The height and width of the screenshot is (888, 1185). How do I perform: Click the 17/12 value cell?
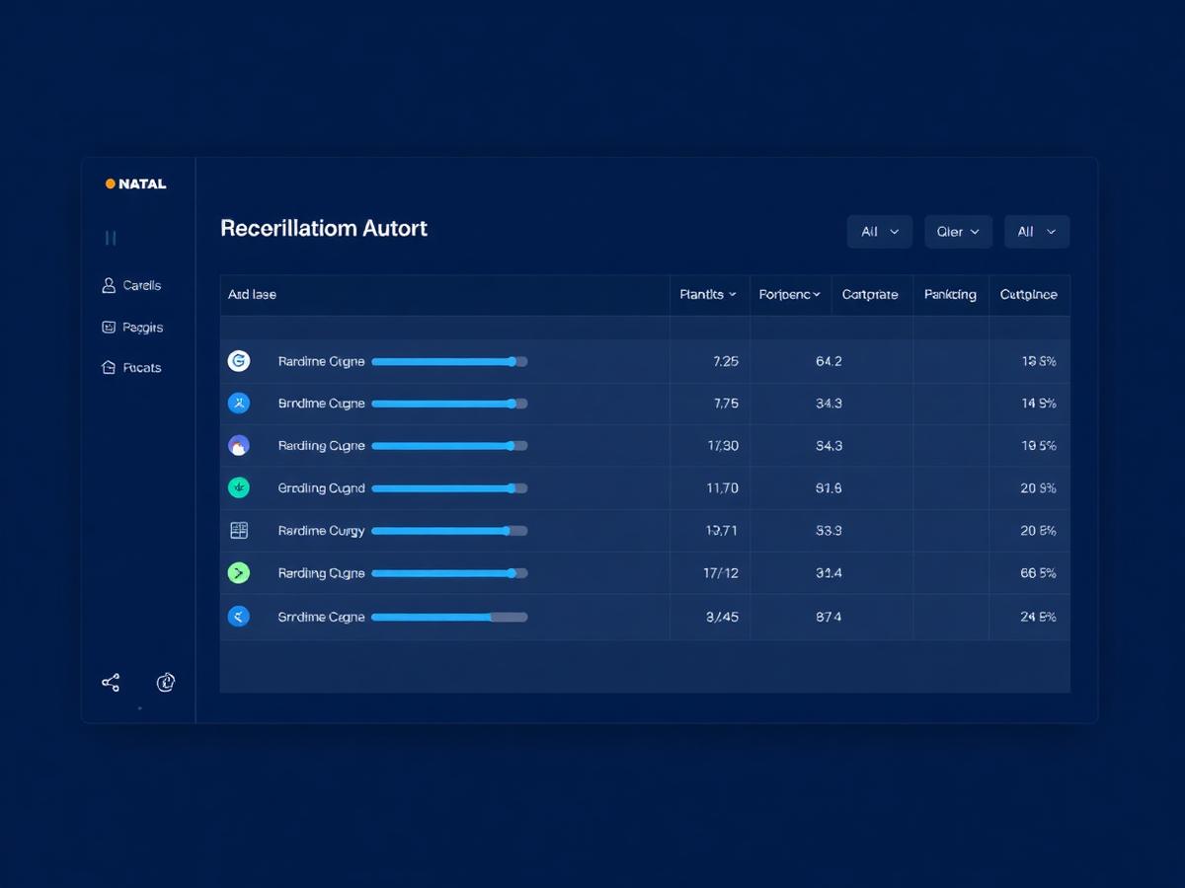click(721, 573)
